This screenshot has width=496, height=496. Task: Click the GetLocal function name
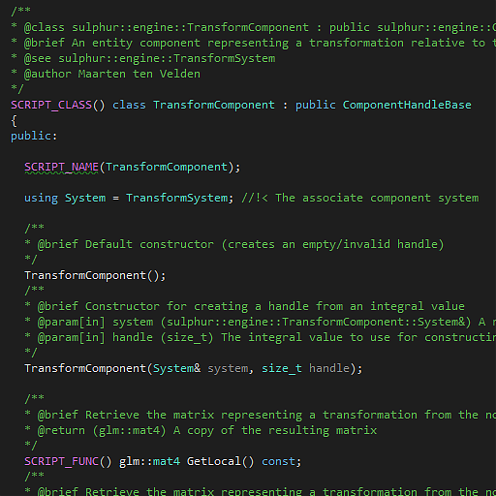coord(214,461)
